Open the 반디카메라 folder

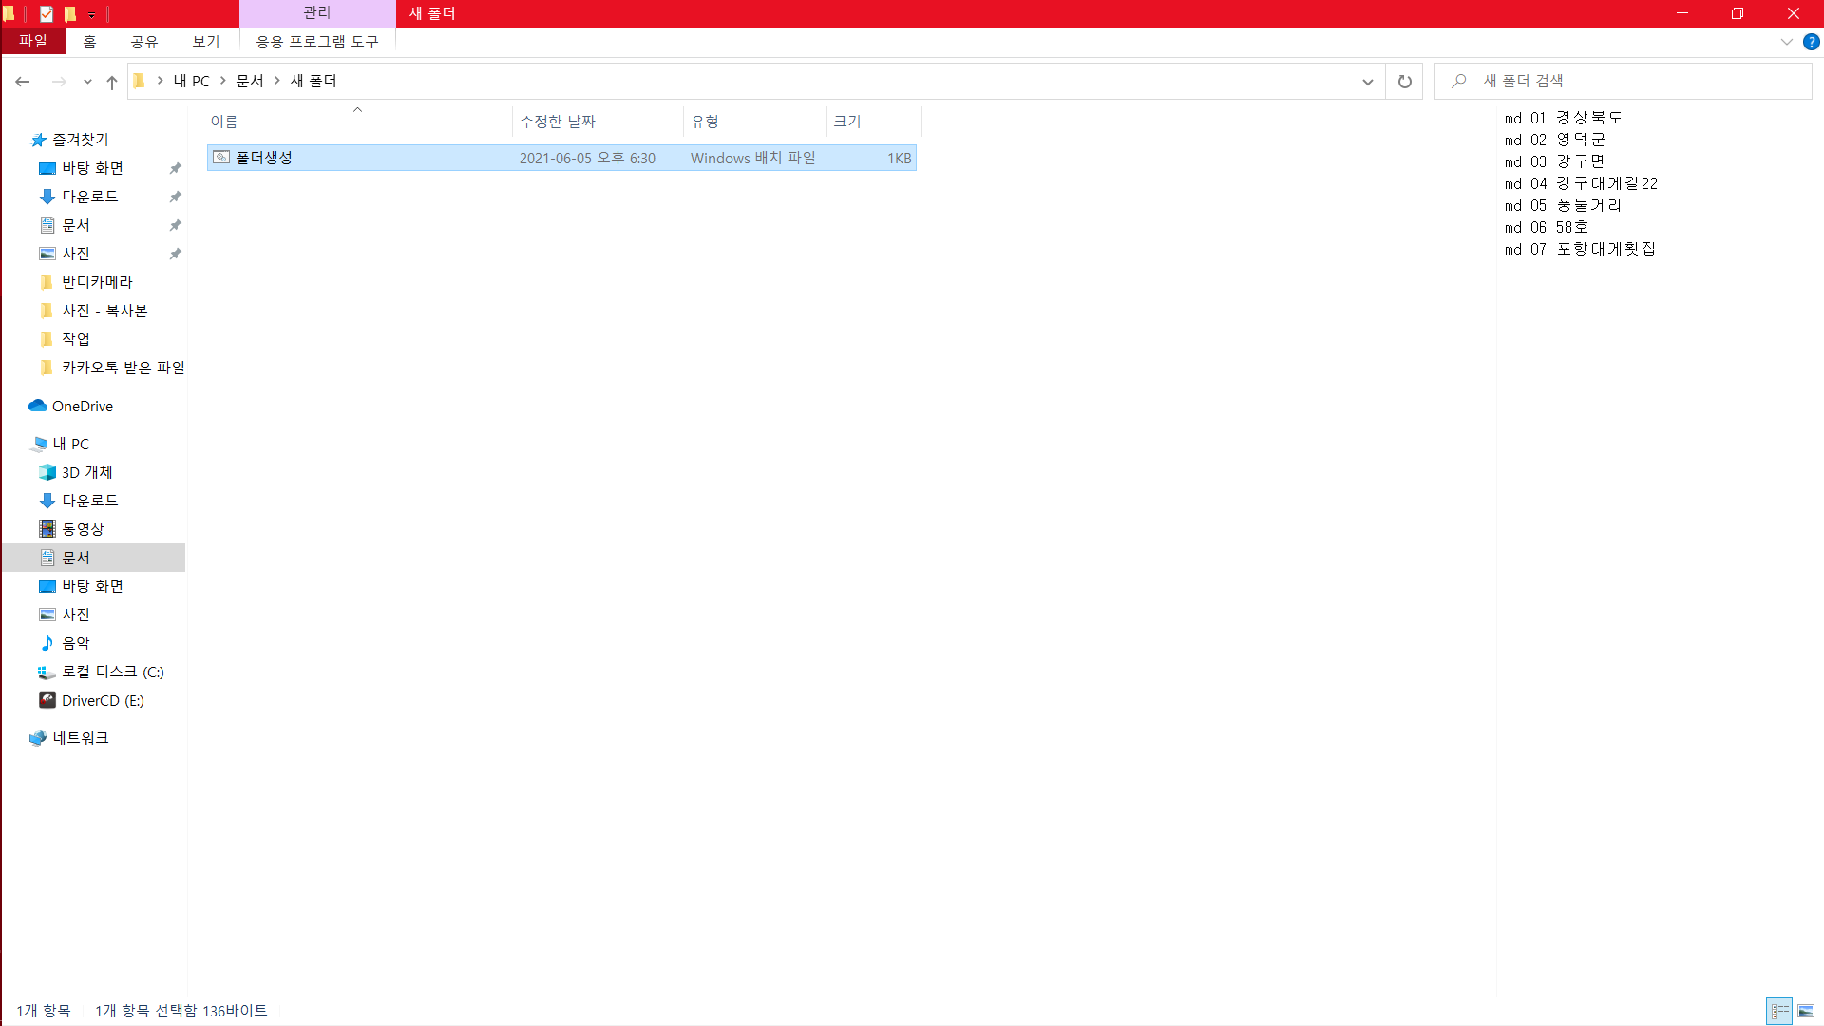pos(97,282)
